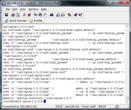Click the "SSH2 - aes128-cbc - hmac-md5" status field
The image size is (131, 110).
[76, 106]
